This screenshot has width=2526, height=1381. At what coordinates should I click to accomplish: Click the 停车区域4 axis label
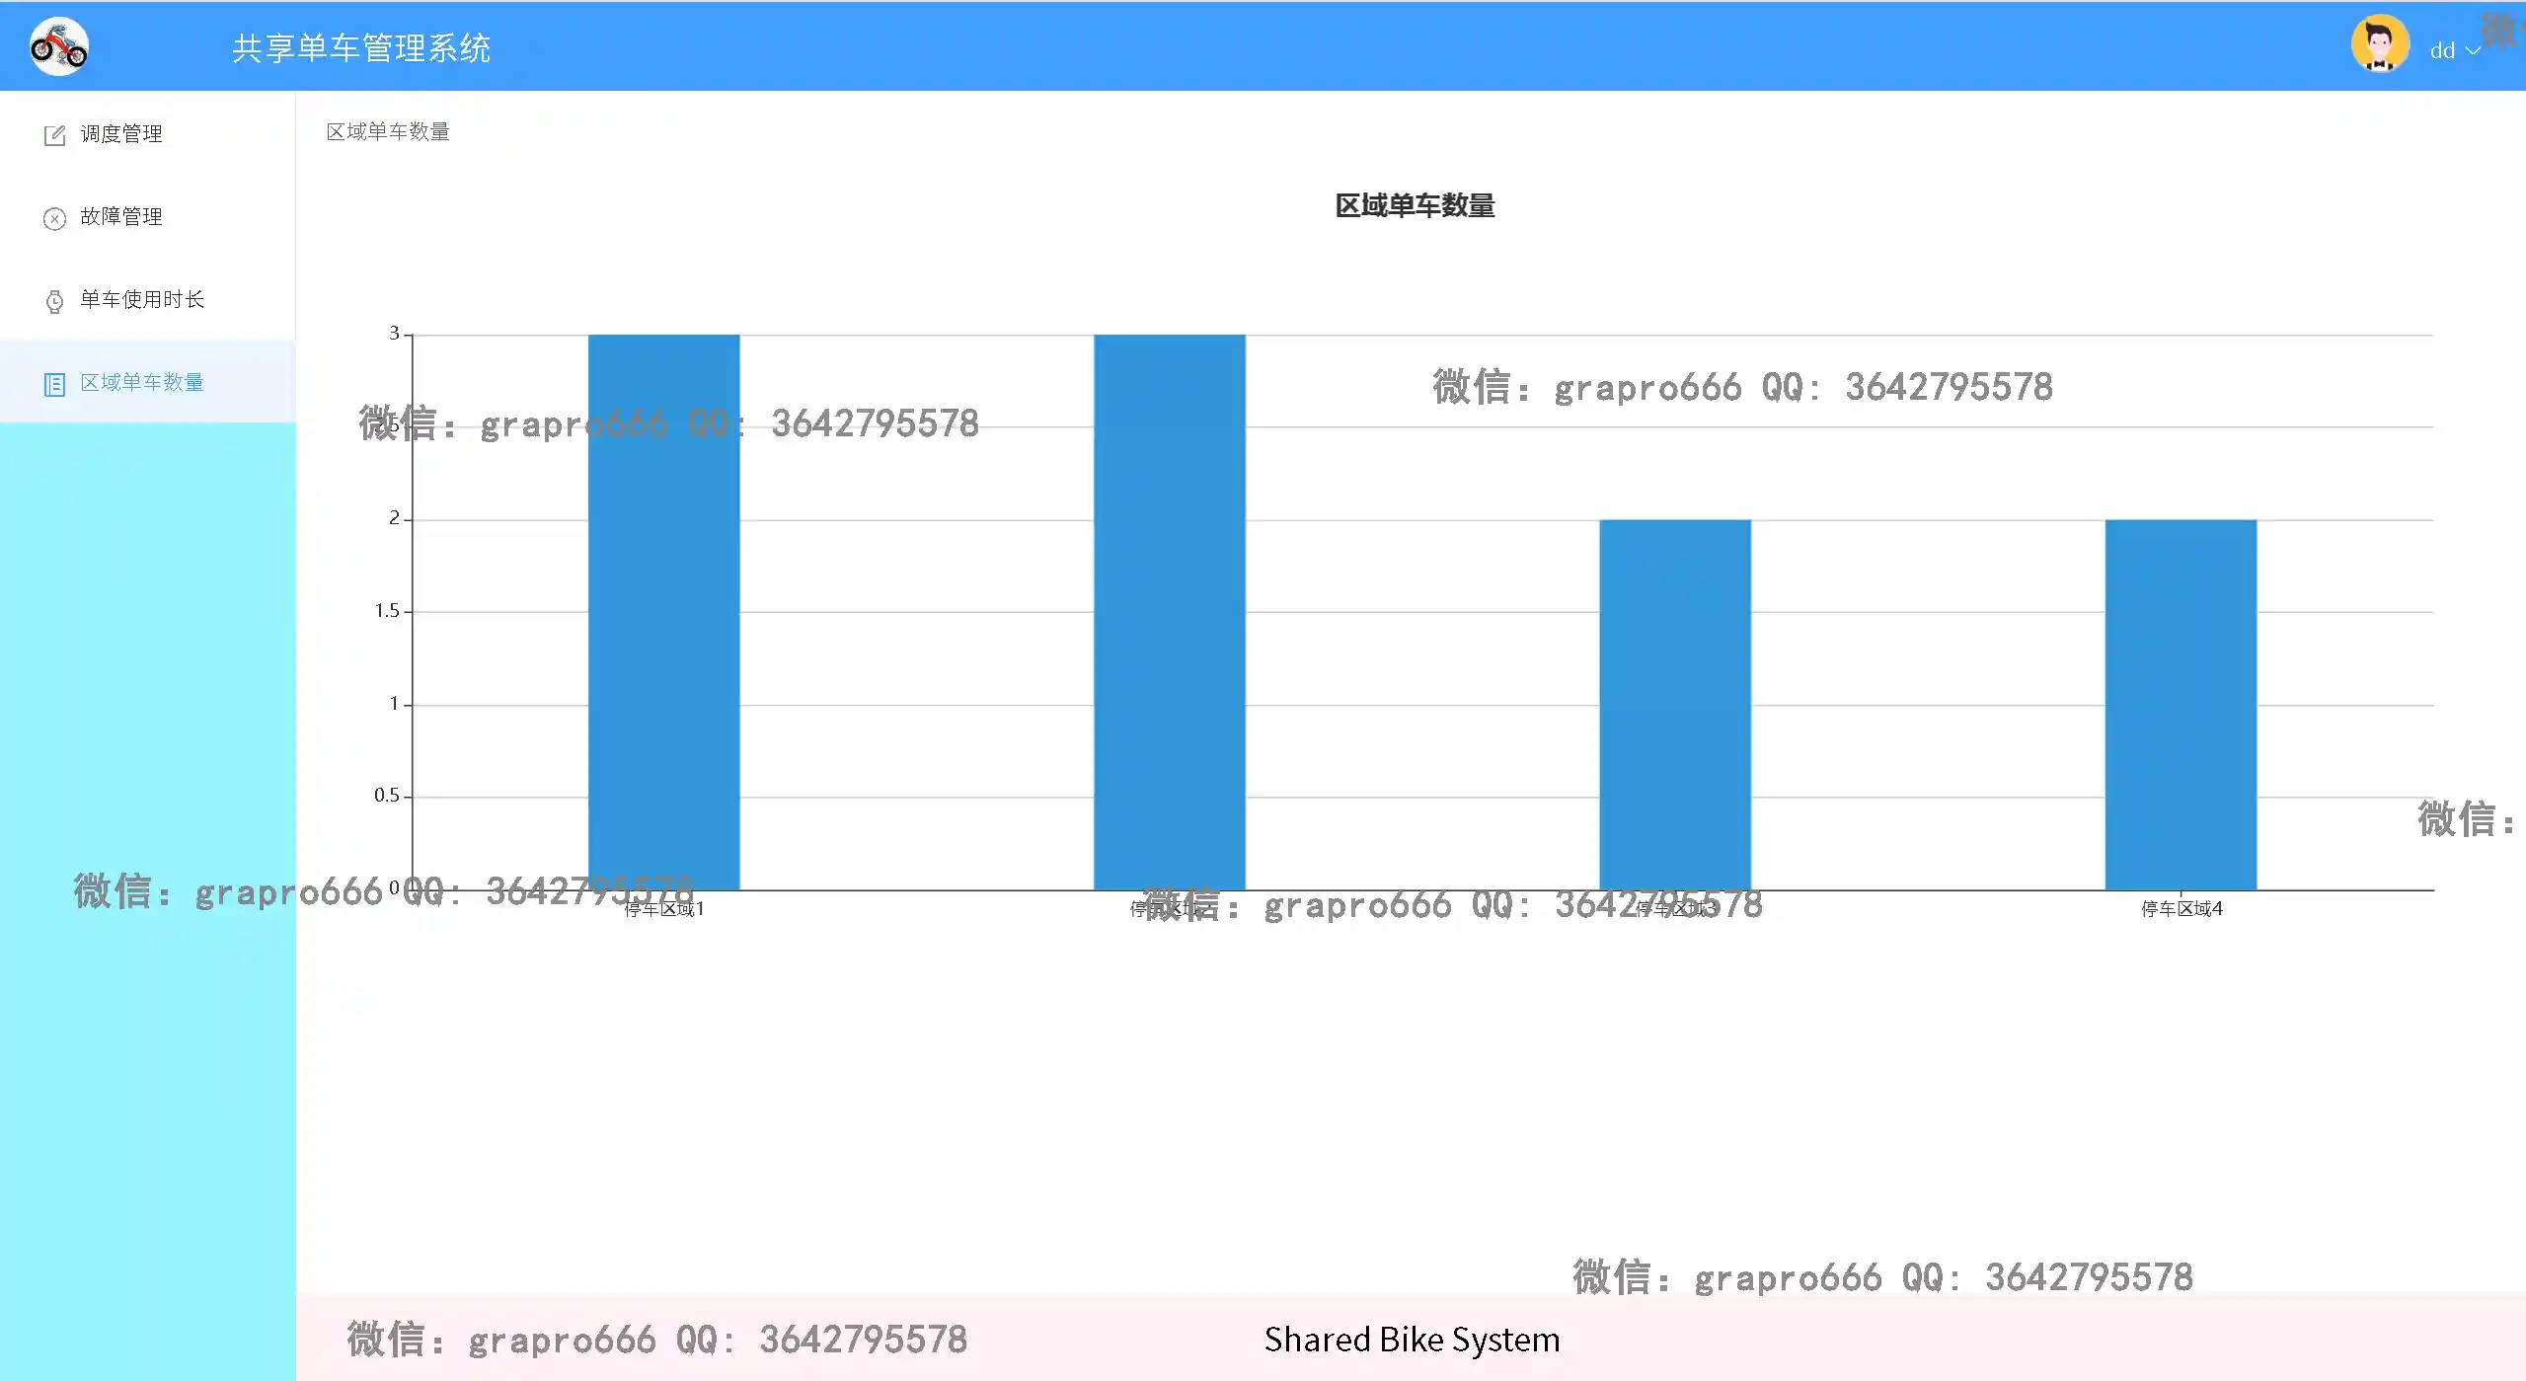[x=2181, y=909]
